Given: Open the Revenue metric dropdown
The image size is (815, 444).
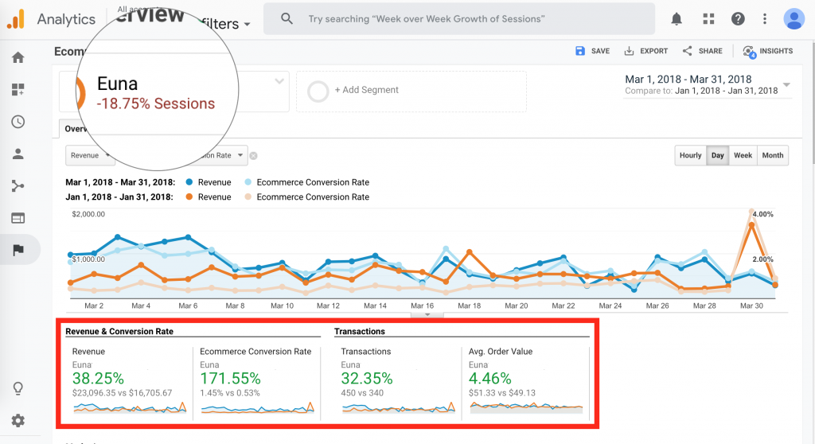Looking at the screenshot, I should (x=89, y=155).
